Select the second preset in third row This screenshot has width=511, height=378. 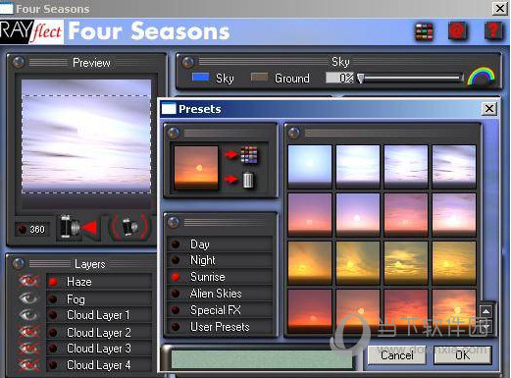click(x=358, y=263)
